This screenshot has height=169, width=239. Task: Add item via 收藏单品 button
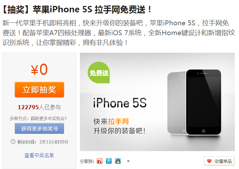[219, 161]
